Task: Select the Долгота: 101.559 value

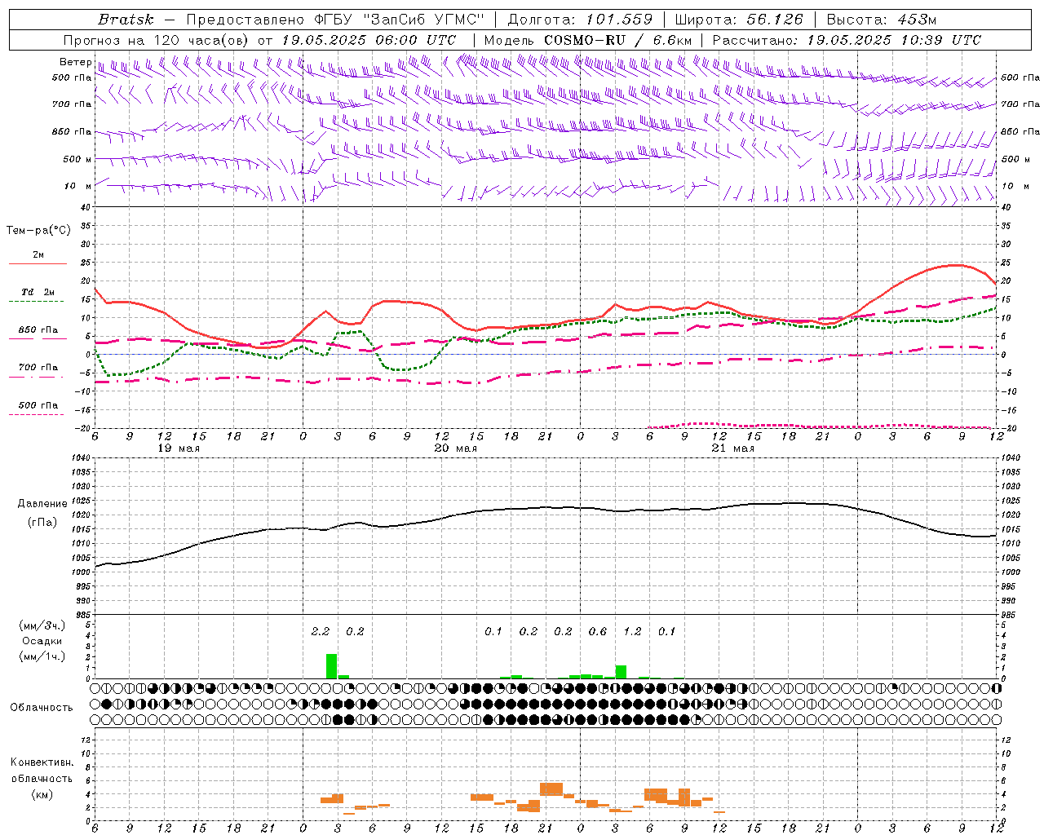Action: pos(580,20)
